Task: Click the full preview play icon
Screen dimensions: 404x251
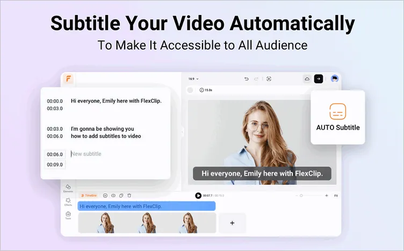Action: 269,79
